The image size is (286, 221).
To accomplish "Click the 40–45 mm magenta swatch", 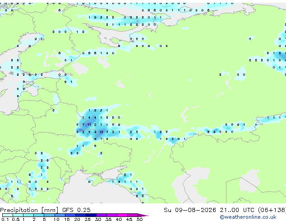I will point(122,215).
